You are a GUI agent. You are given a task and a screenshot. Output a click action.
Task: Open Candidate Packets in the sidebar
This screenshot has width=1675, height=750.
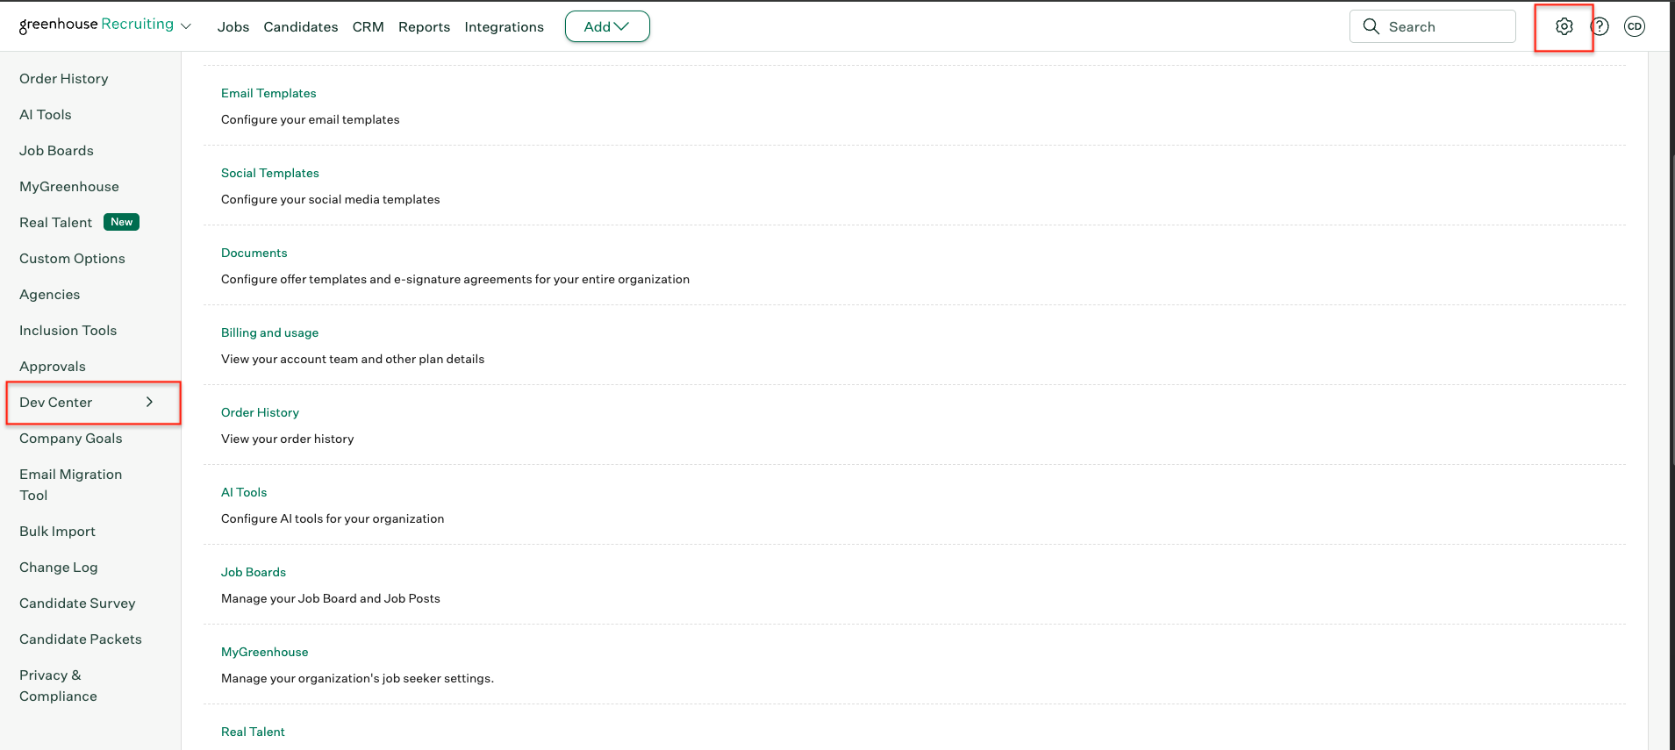tap(81, 639)
